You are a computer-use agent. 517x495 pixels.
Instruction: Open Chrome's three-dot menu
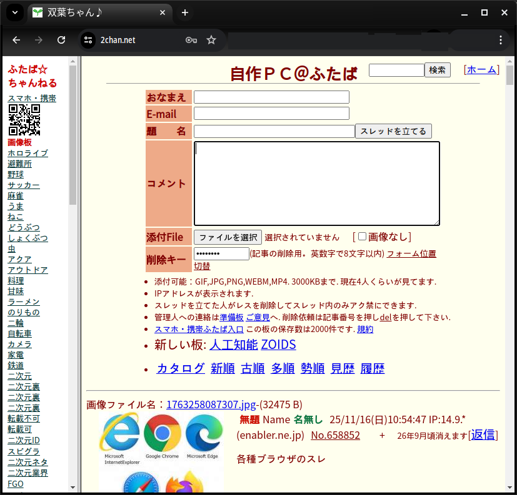click(x=500, y=40)
